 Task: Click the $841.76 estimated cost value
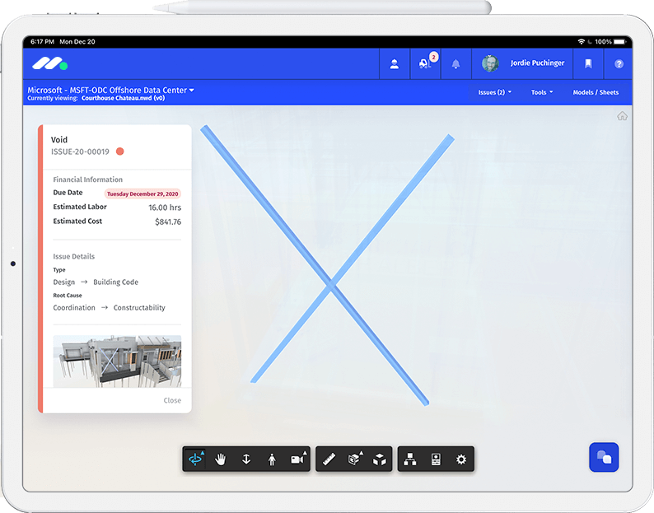pos(168,222)
